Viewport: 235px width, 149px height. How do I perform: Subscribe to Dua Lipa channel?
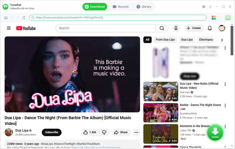pos(52,132)
